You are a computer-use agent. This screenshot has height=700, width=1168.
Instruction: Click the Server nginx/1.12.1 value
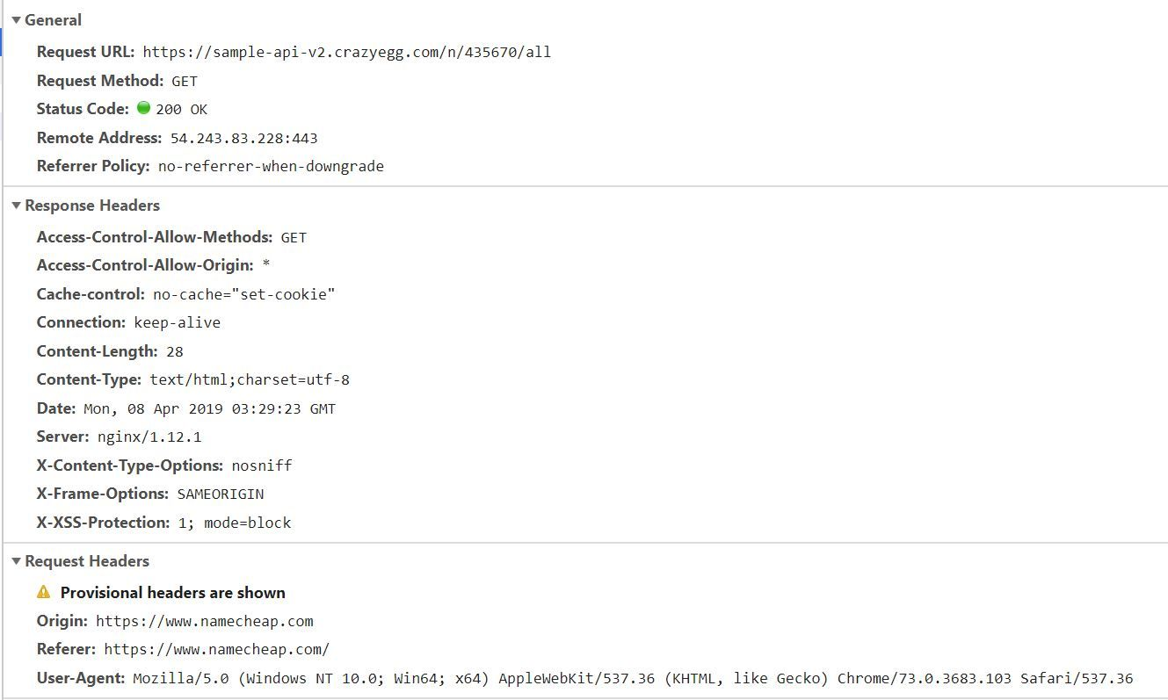149,437
